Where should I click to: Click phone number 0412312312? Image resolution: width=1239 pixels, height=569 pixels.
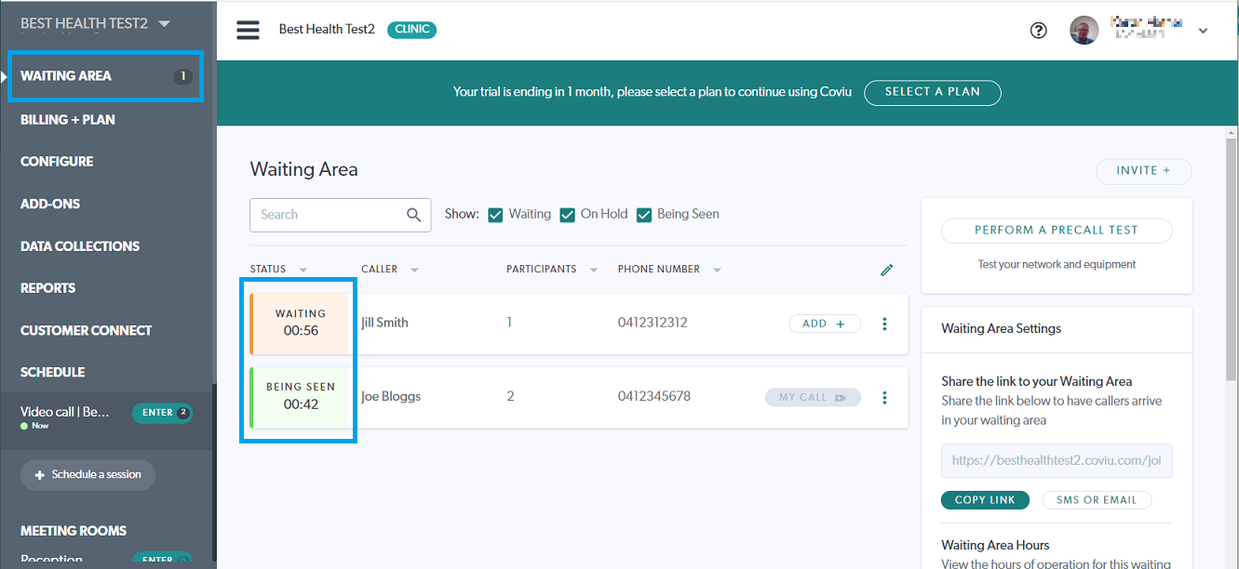653,324
